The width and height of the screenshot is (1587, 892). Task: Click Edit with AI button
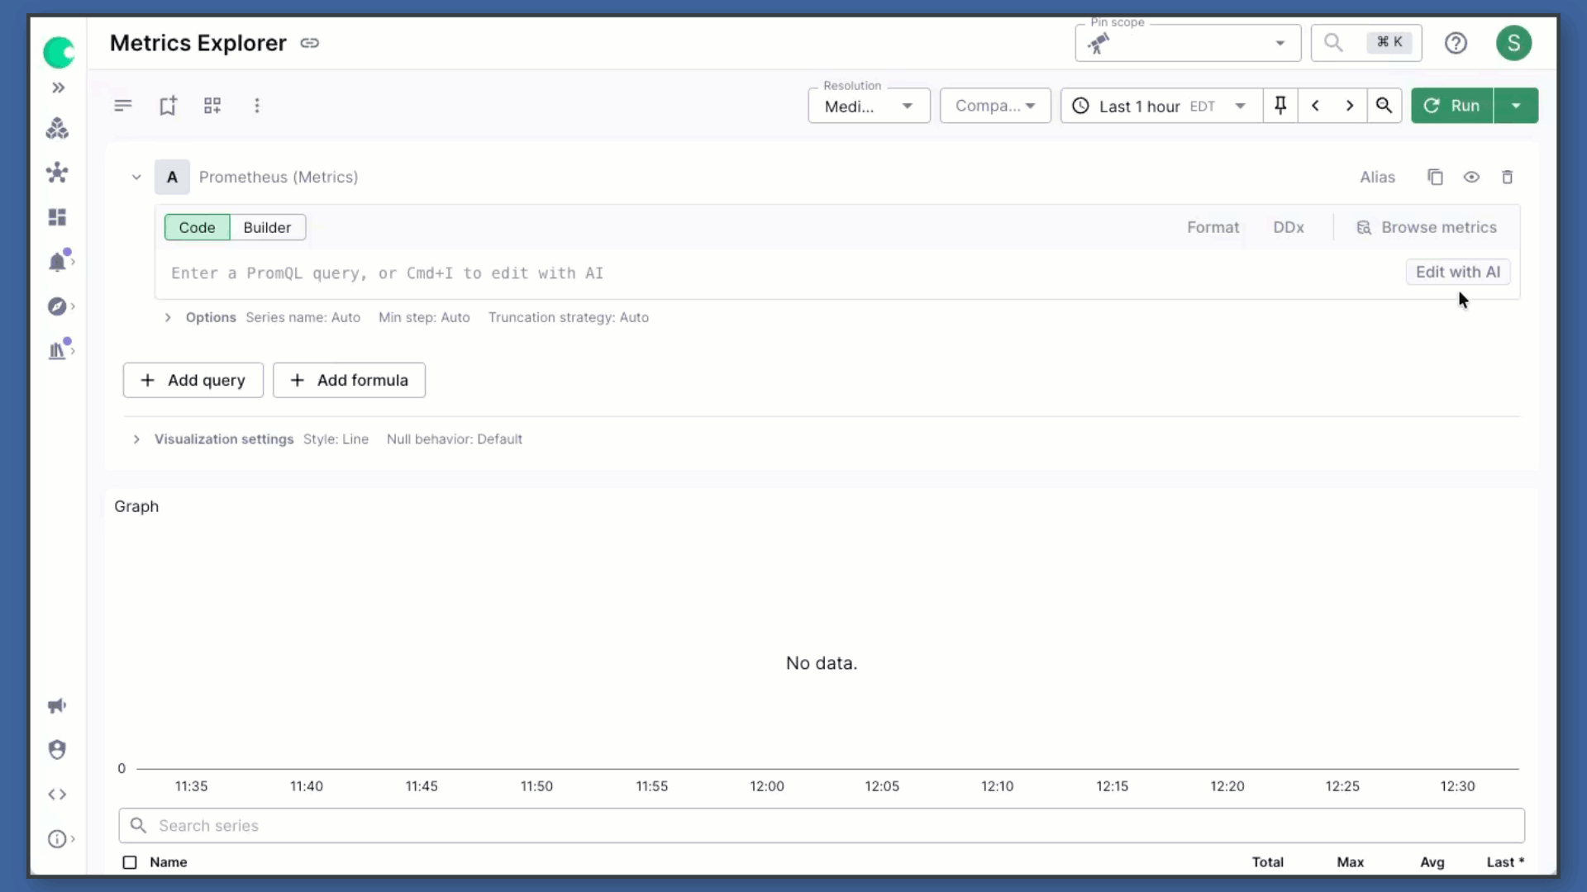coord(1458,272)
